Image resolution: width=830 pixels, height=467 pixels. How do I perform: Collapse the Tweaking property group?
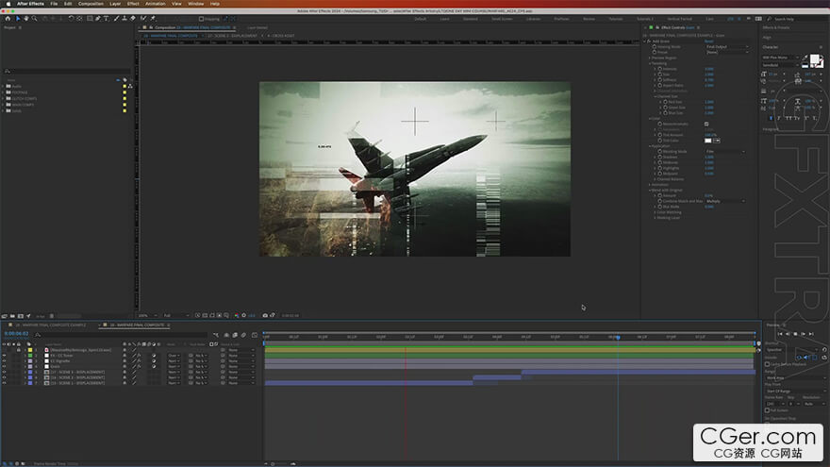point(650,63)
